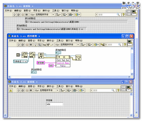
Task: Open 项目 menu in block diagram window
Action: 41,41
